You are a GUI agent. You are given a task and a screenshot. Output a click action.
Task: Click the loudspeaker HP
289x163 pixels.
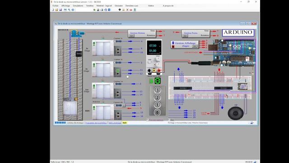(236, 113)
